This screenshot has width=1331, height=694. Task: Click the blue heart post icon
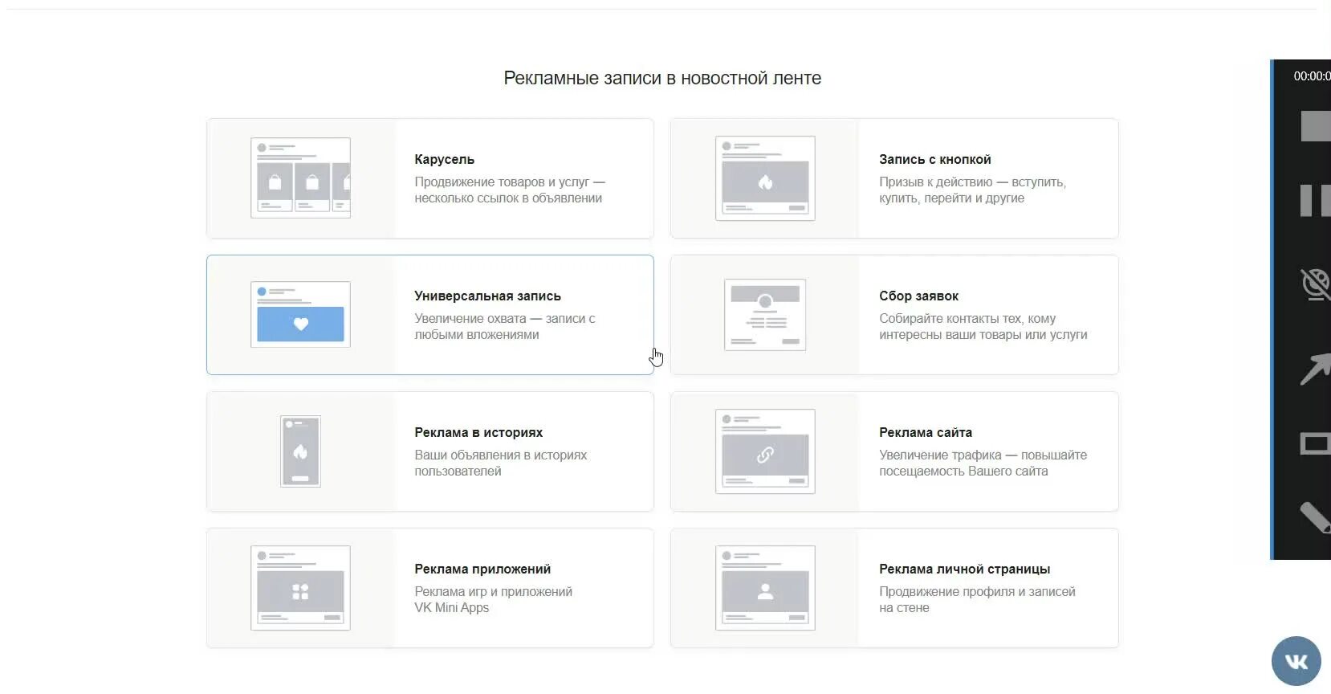point(300,314)
